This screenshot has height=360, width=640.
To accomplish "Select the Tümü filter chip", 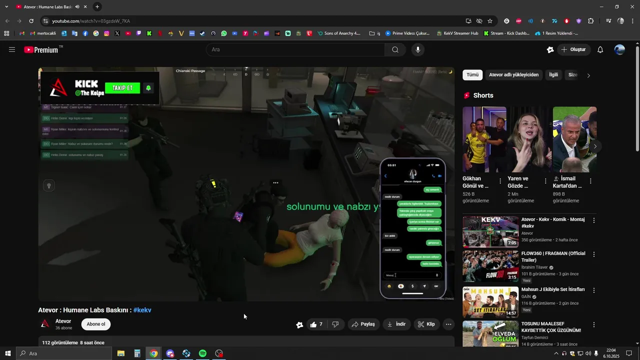I will tap(472, 75).
